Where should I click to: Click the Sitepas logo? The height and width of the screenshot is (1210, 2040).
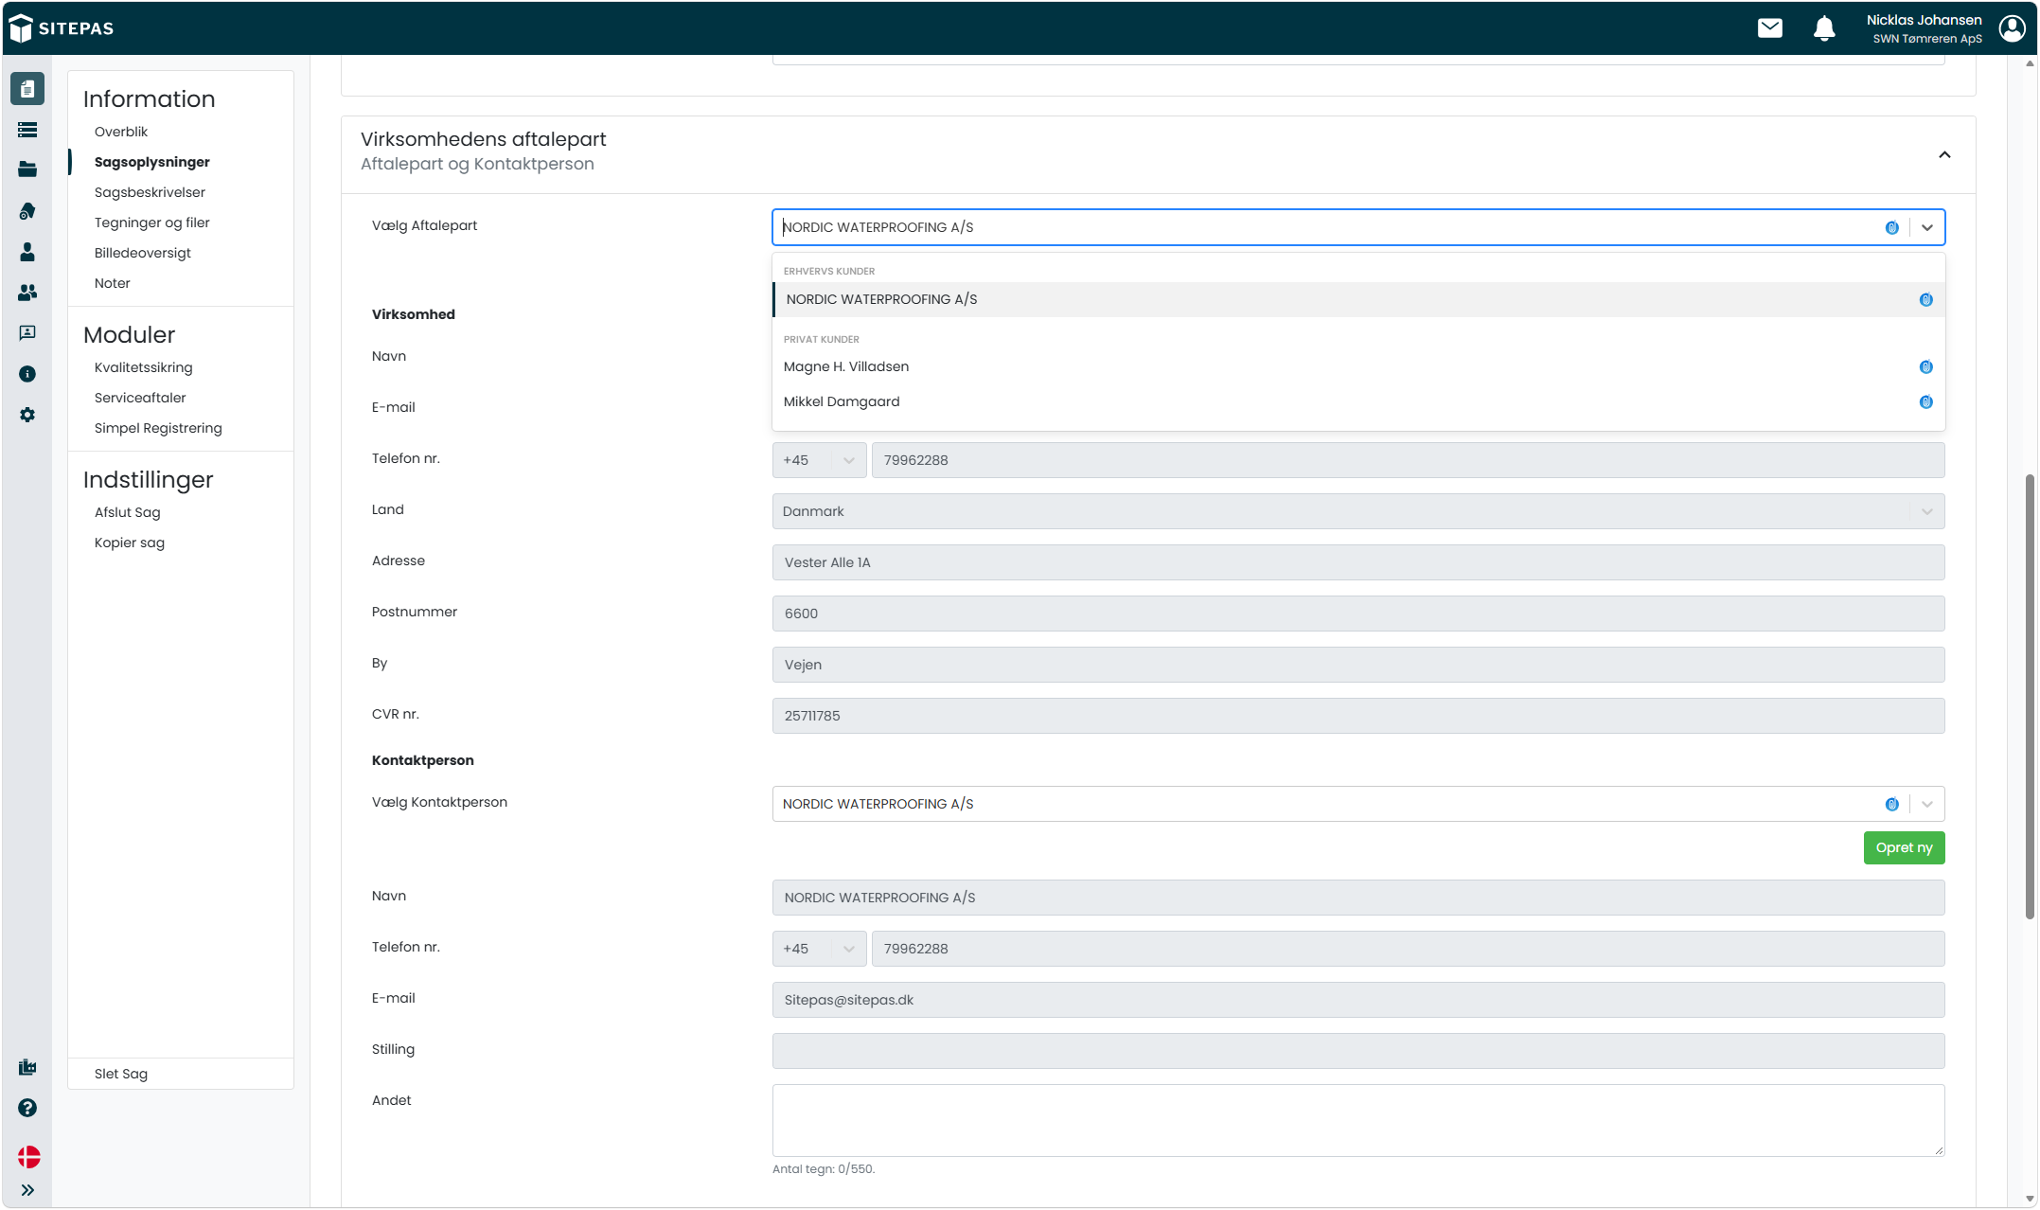pos(62,28)
